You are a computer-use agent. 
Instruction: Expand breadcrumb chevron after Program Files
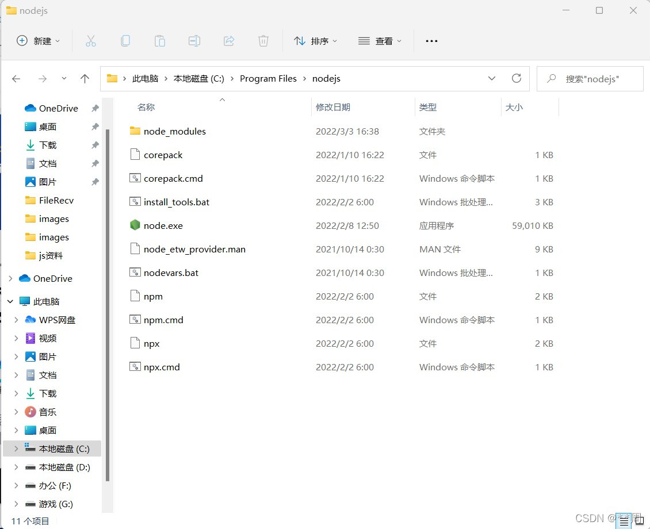(x=304, y=78)
